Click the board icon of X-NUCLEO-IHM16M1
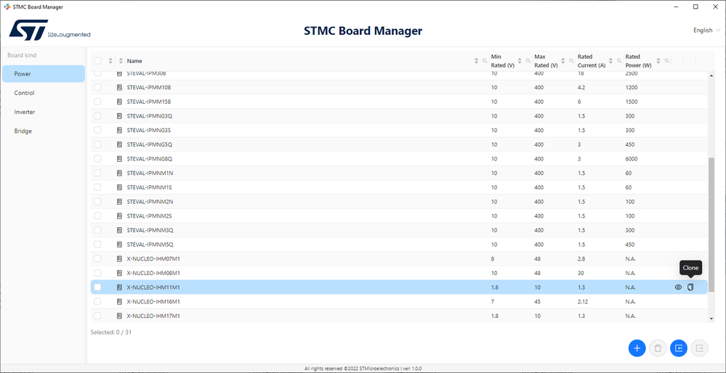This screenshot has width=726, height=373. [119, 301]
